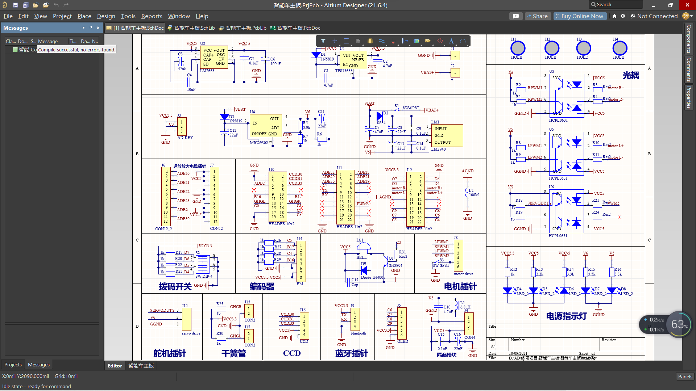Activate the selection rectangle tool
The image size is (696, 391).
coord(347,41)
